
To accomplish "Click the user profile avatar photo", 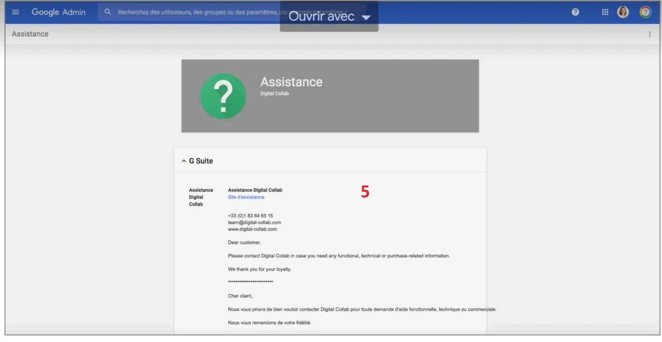I will point(623,12).
